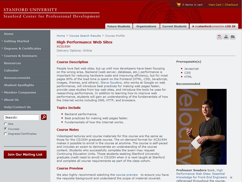Switch to the Current Students tab
The image size is (242, 182).
click(x=174, y=26)
